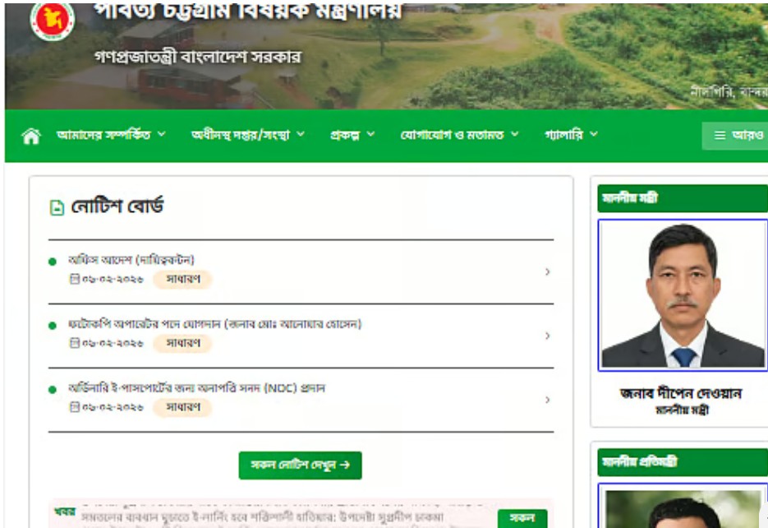Open the গ্যালারি menu
768x528 pixels.
tap(571, 135)
